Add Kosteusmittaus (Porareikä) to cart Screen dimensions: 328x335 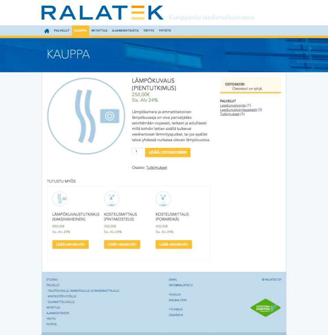tap(174, 244)
